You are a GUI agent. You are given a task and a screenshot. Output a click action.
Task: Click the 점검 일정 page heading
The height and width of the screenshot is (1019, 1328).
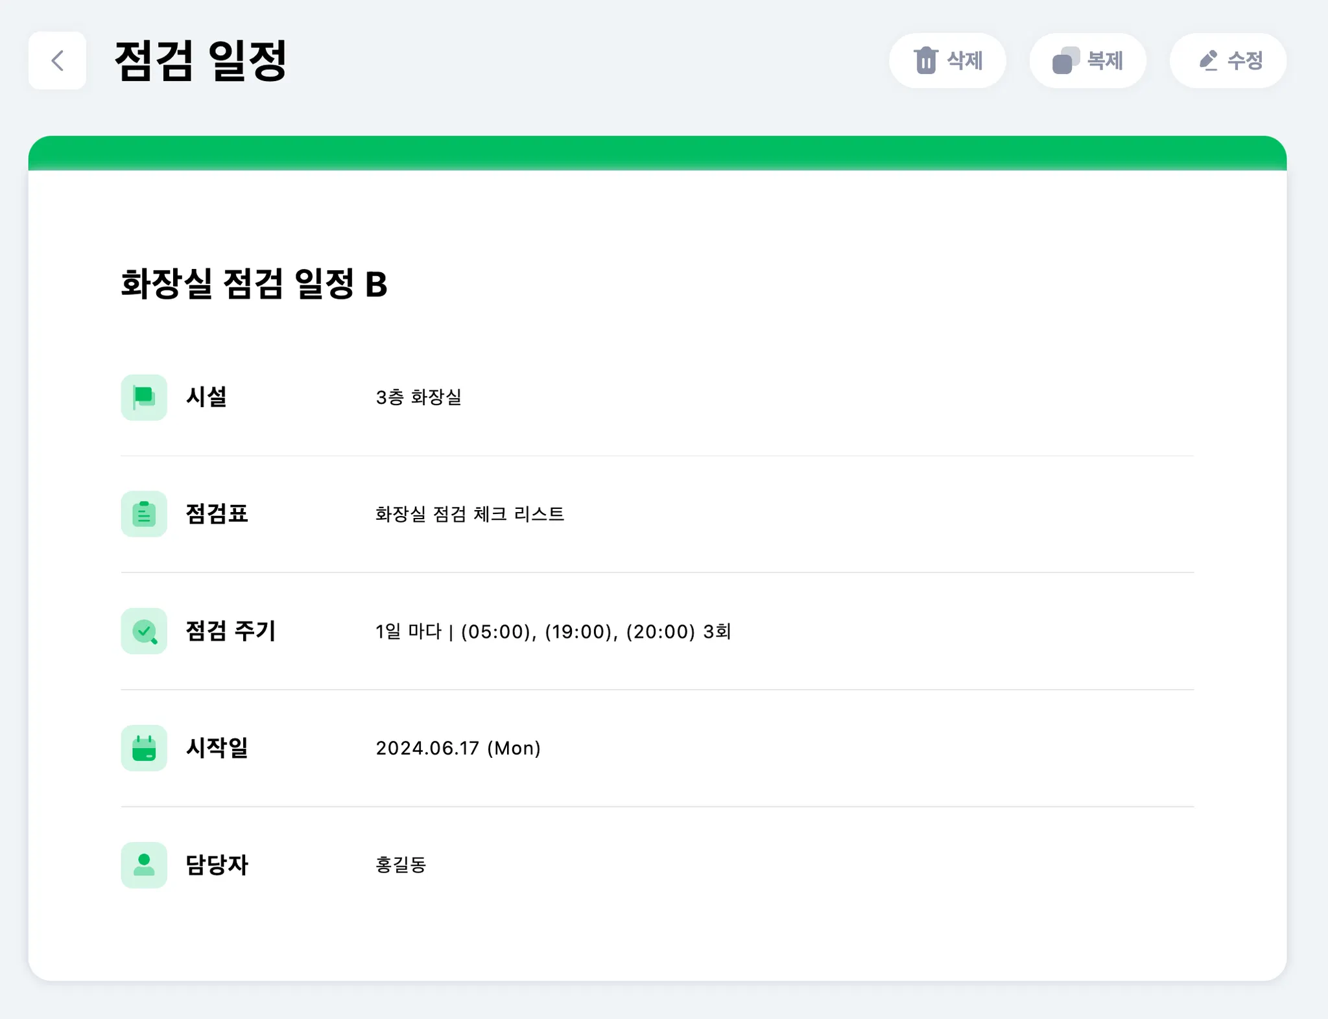(x=200, y=61)
